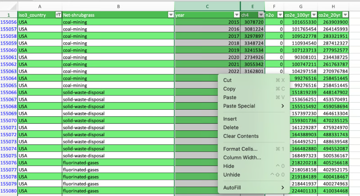This screenshot has height=196, width=360.
Task: Choose Cut from the context menu
Action: [227, 80]
